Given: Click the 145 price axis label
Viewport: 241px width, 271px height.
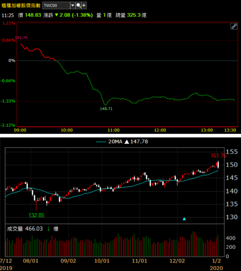Looking at the screenshot, I should pyautogui.click(x=232, y=178).
